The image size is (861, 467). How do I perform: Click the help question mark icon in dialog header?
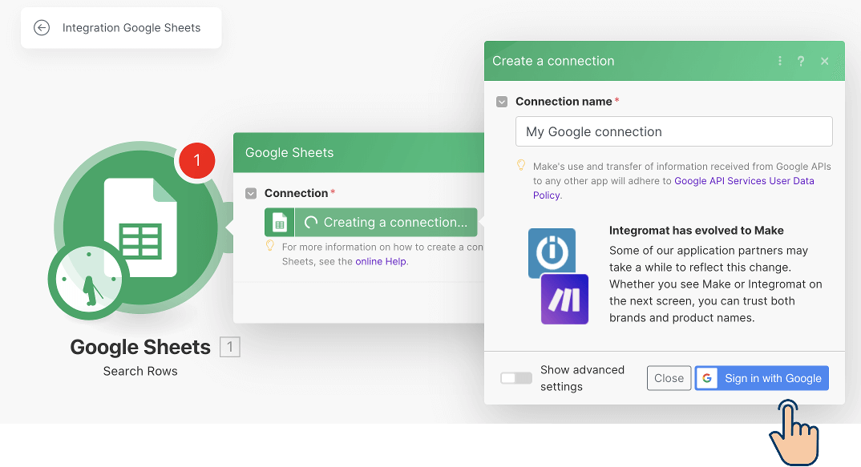(x=801, y=61)
